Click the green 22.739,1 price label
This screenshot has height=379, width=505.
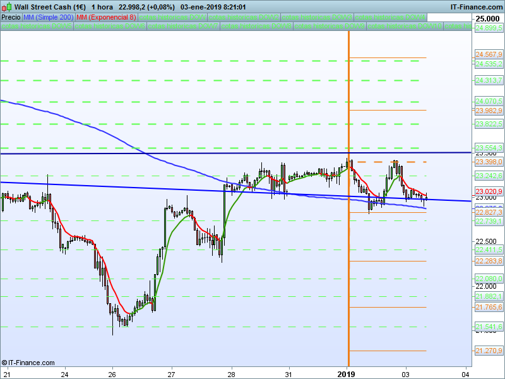489,220
